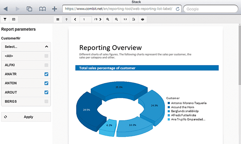Image resolution: width=241 pixels, height=144 pixels.
Task: Jump to first page up arrow
Action: pos(66,19)
